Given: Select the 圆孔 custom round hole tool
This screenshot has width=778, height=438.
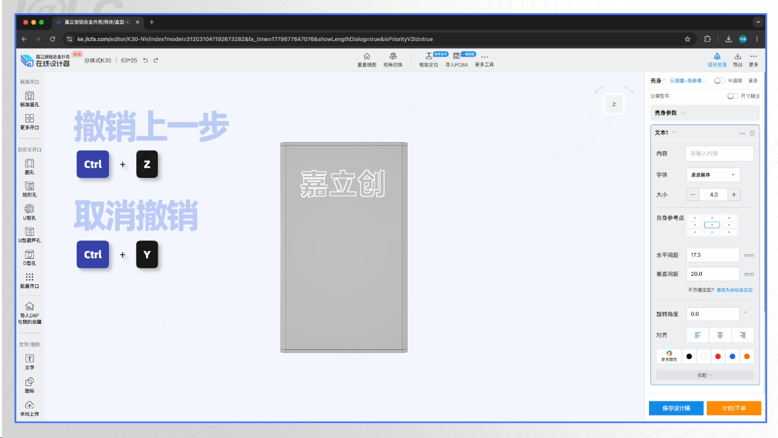Looking at the screenshot, I should tap(29, 167).
